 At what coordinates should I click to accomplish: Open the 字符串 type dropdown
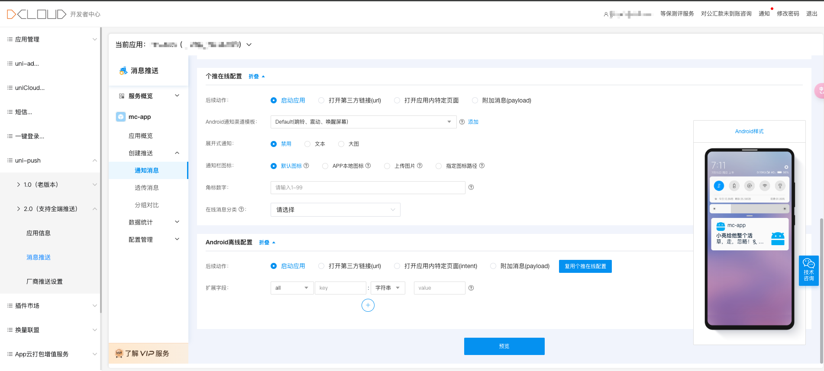(x=388, y=288)
